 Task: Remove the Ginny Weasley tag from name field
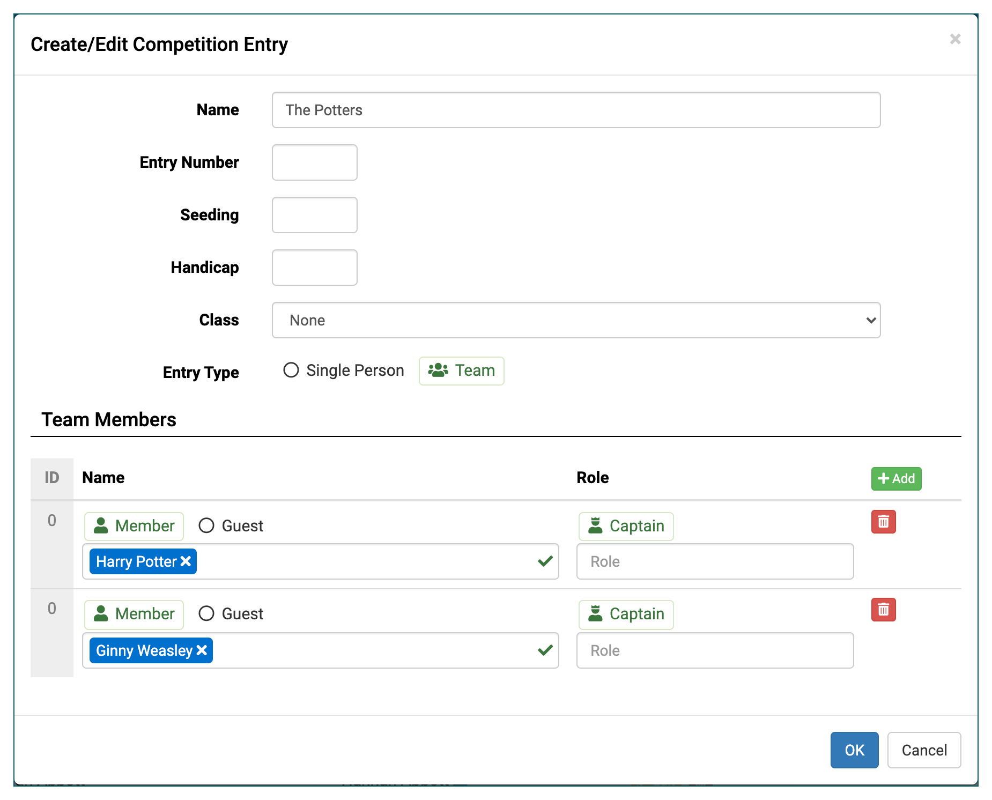(x=202, y=650)
